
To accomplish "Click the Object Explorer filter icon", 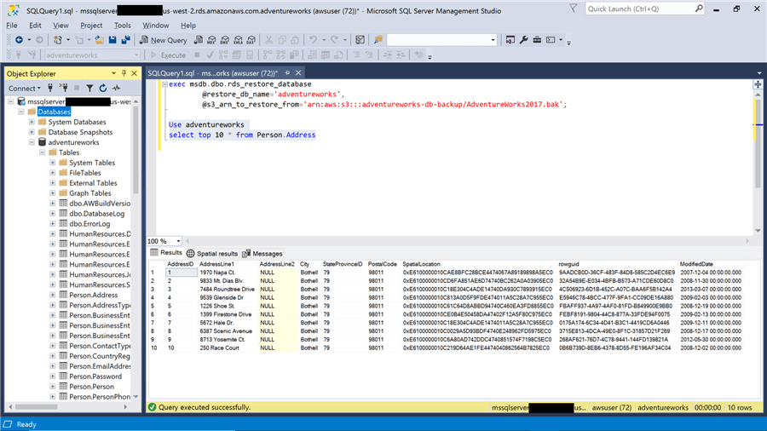I will 89,88.
